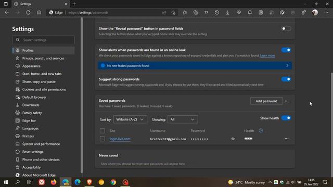Toggle alerts for passwords found in online leak
This screenshot has height=187, width=333.
pos(286,50)
